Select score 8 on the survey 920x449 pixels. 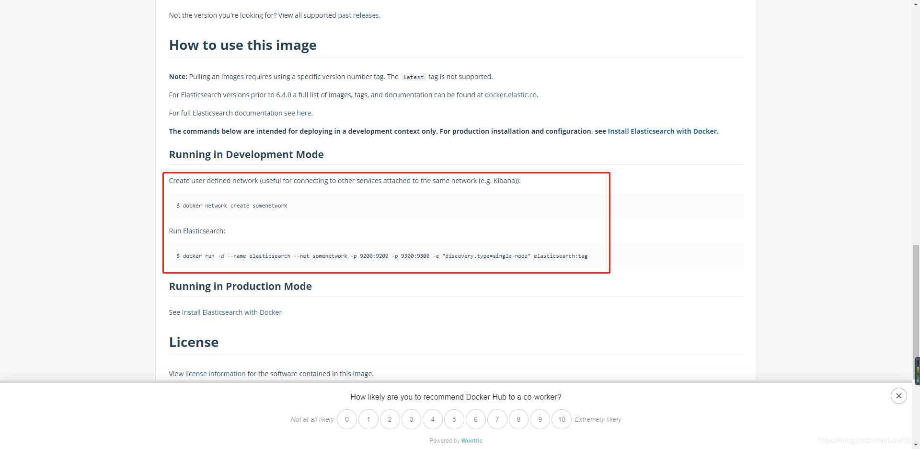click(x=518, y=419)
